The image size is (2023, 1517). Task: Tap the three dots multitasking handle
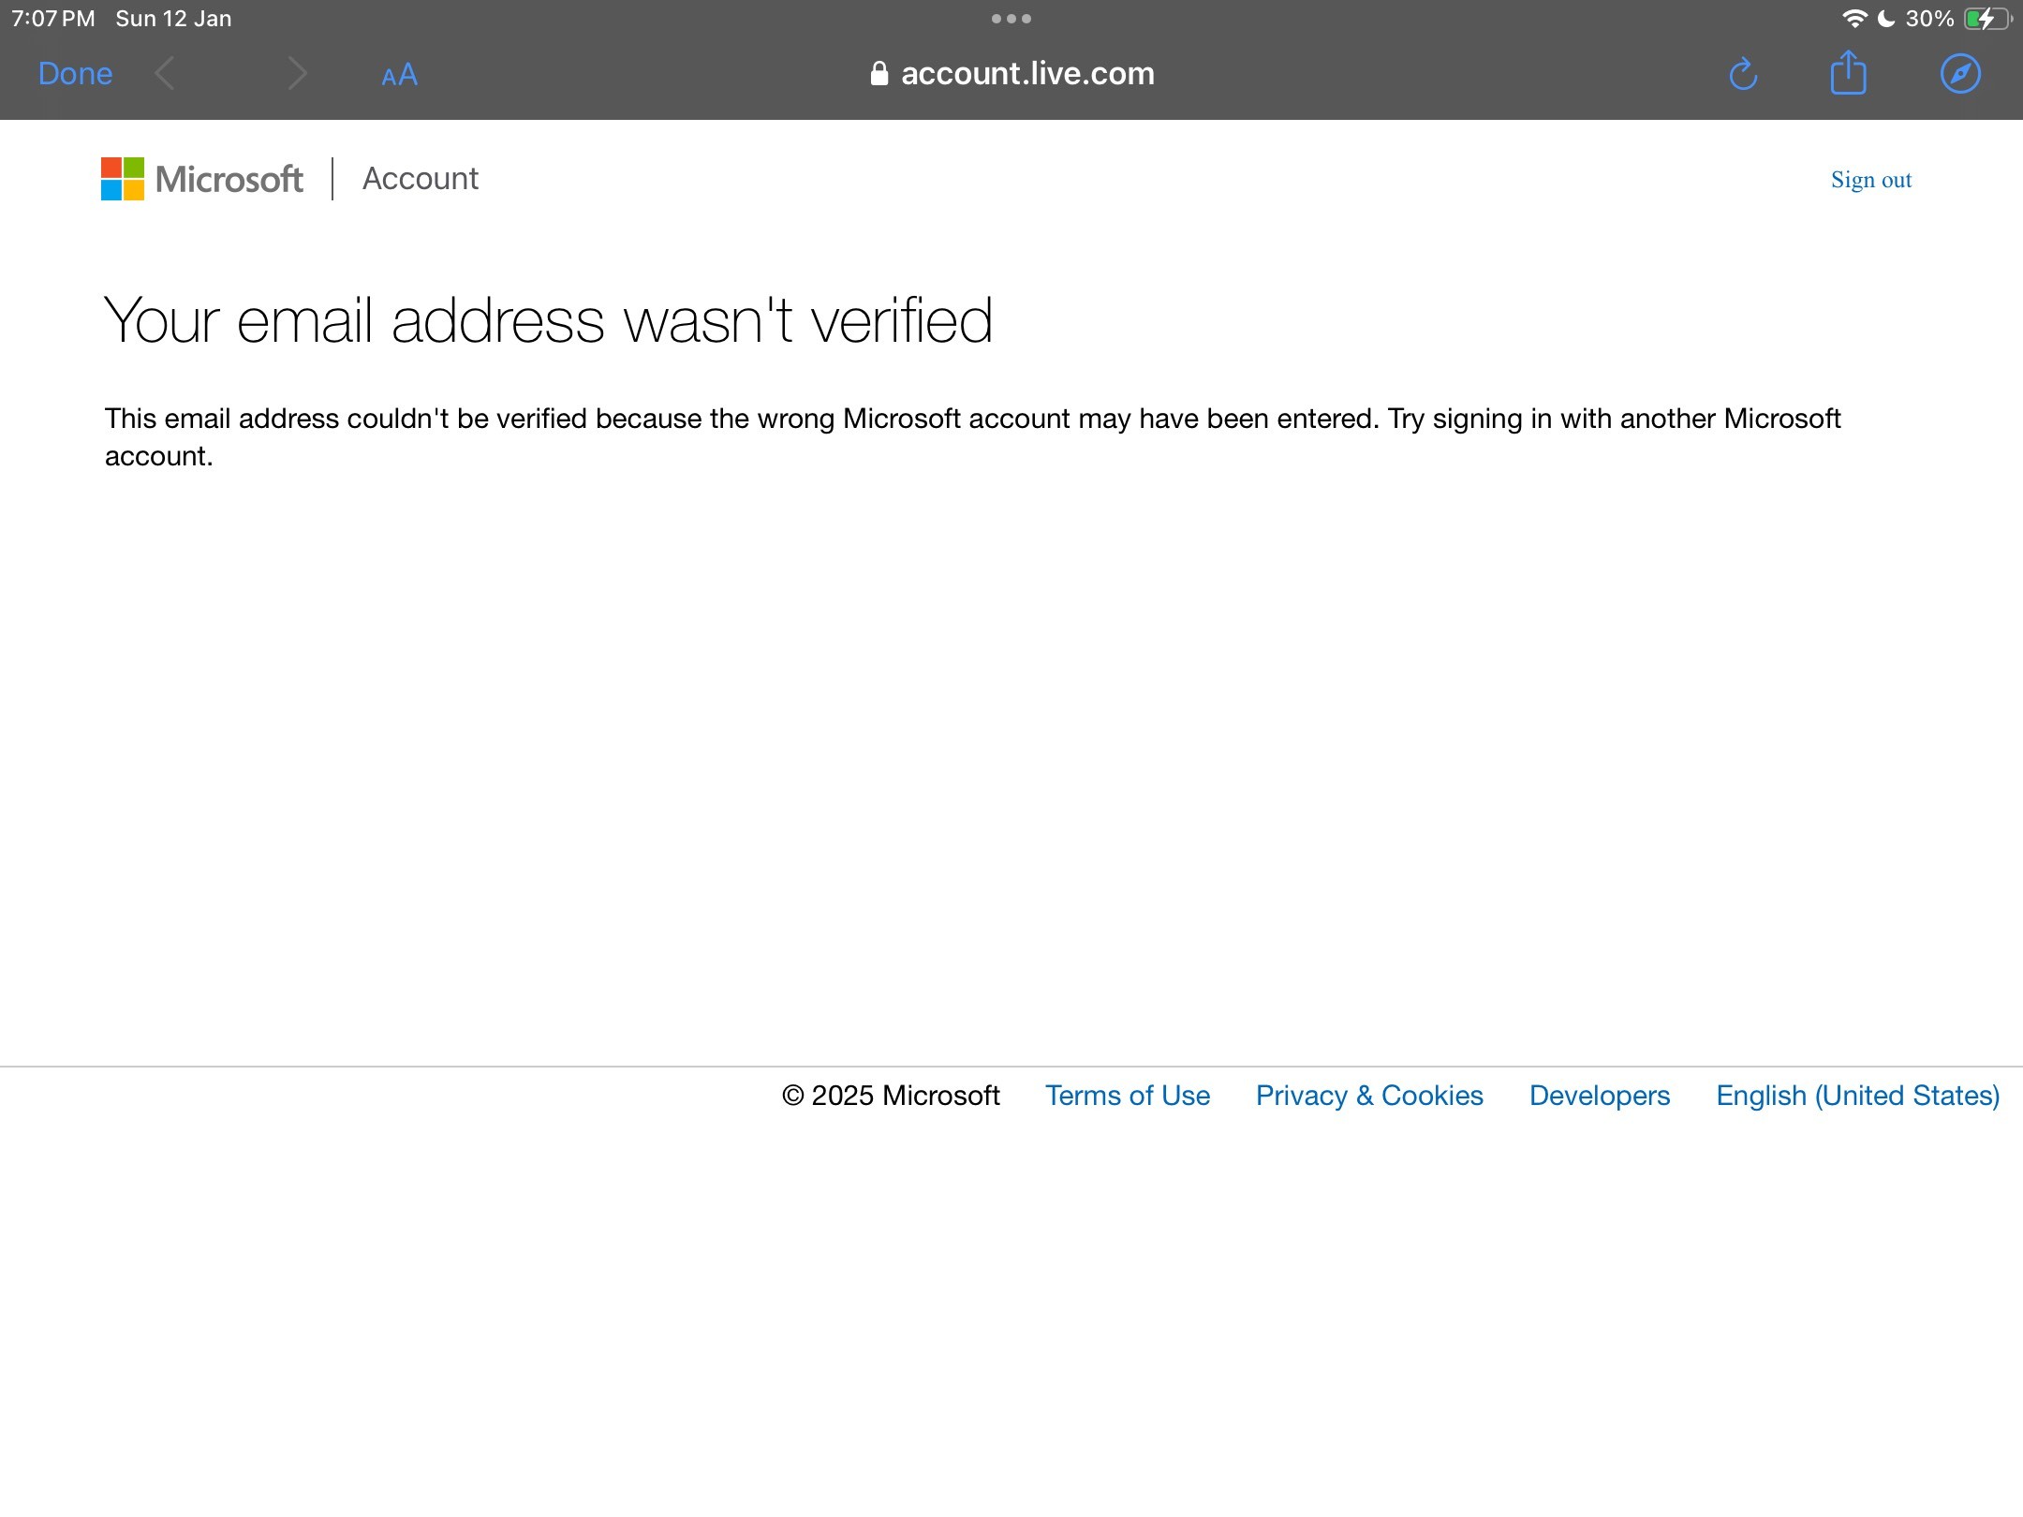pyautogui.click(x=1011, y=19)
